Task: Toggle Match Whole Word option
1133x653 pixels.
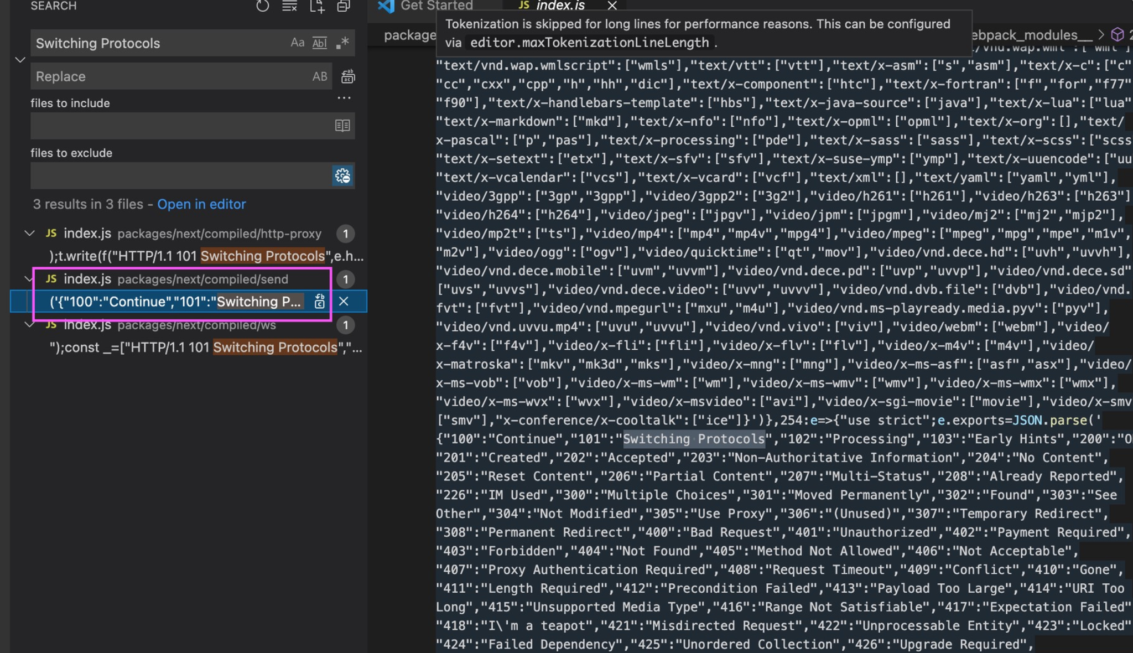Action: (320, 43)
